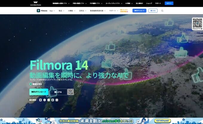Click フィモーラ14 subtitle text

(x=51, y=80)
